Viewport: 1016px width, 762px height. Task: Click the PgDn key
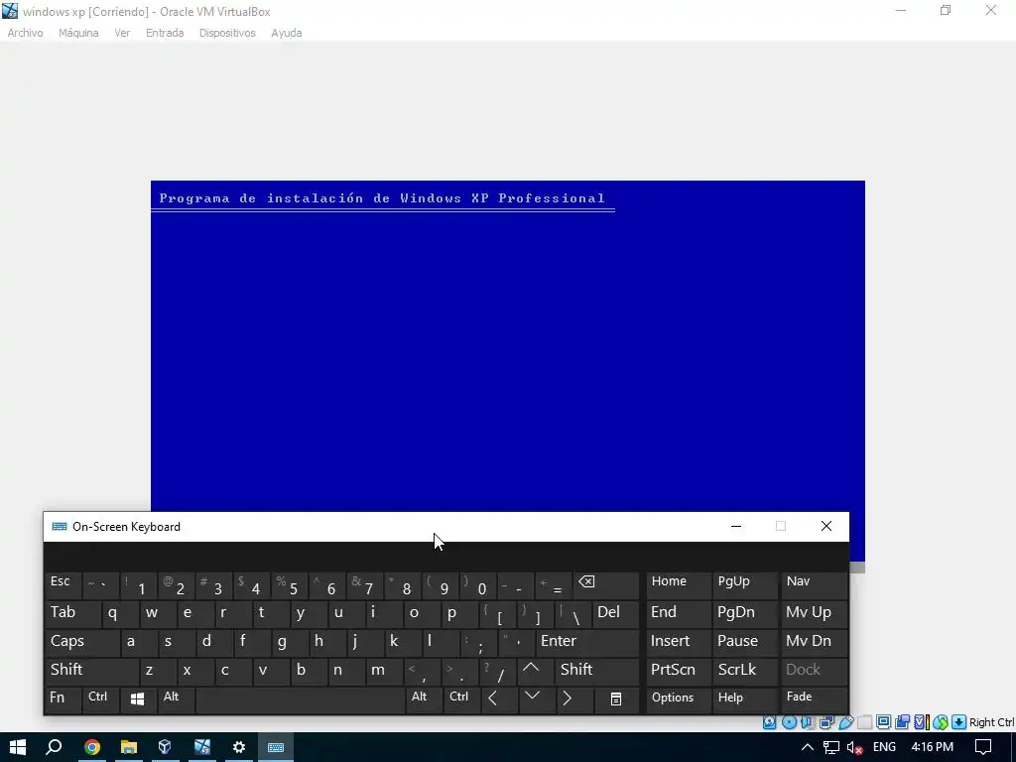(x=744, y=613)
